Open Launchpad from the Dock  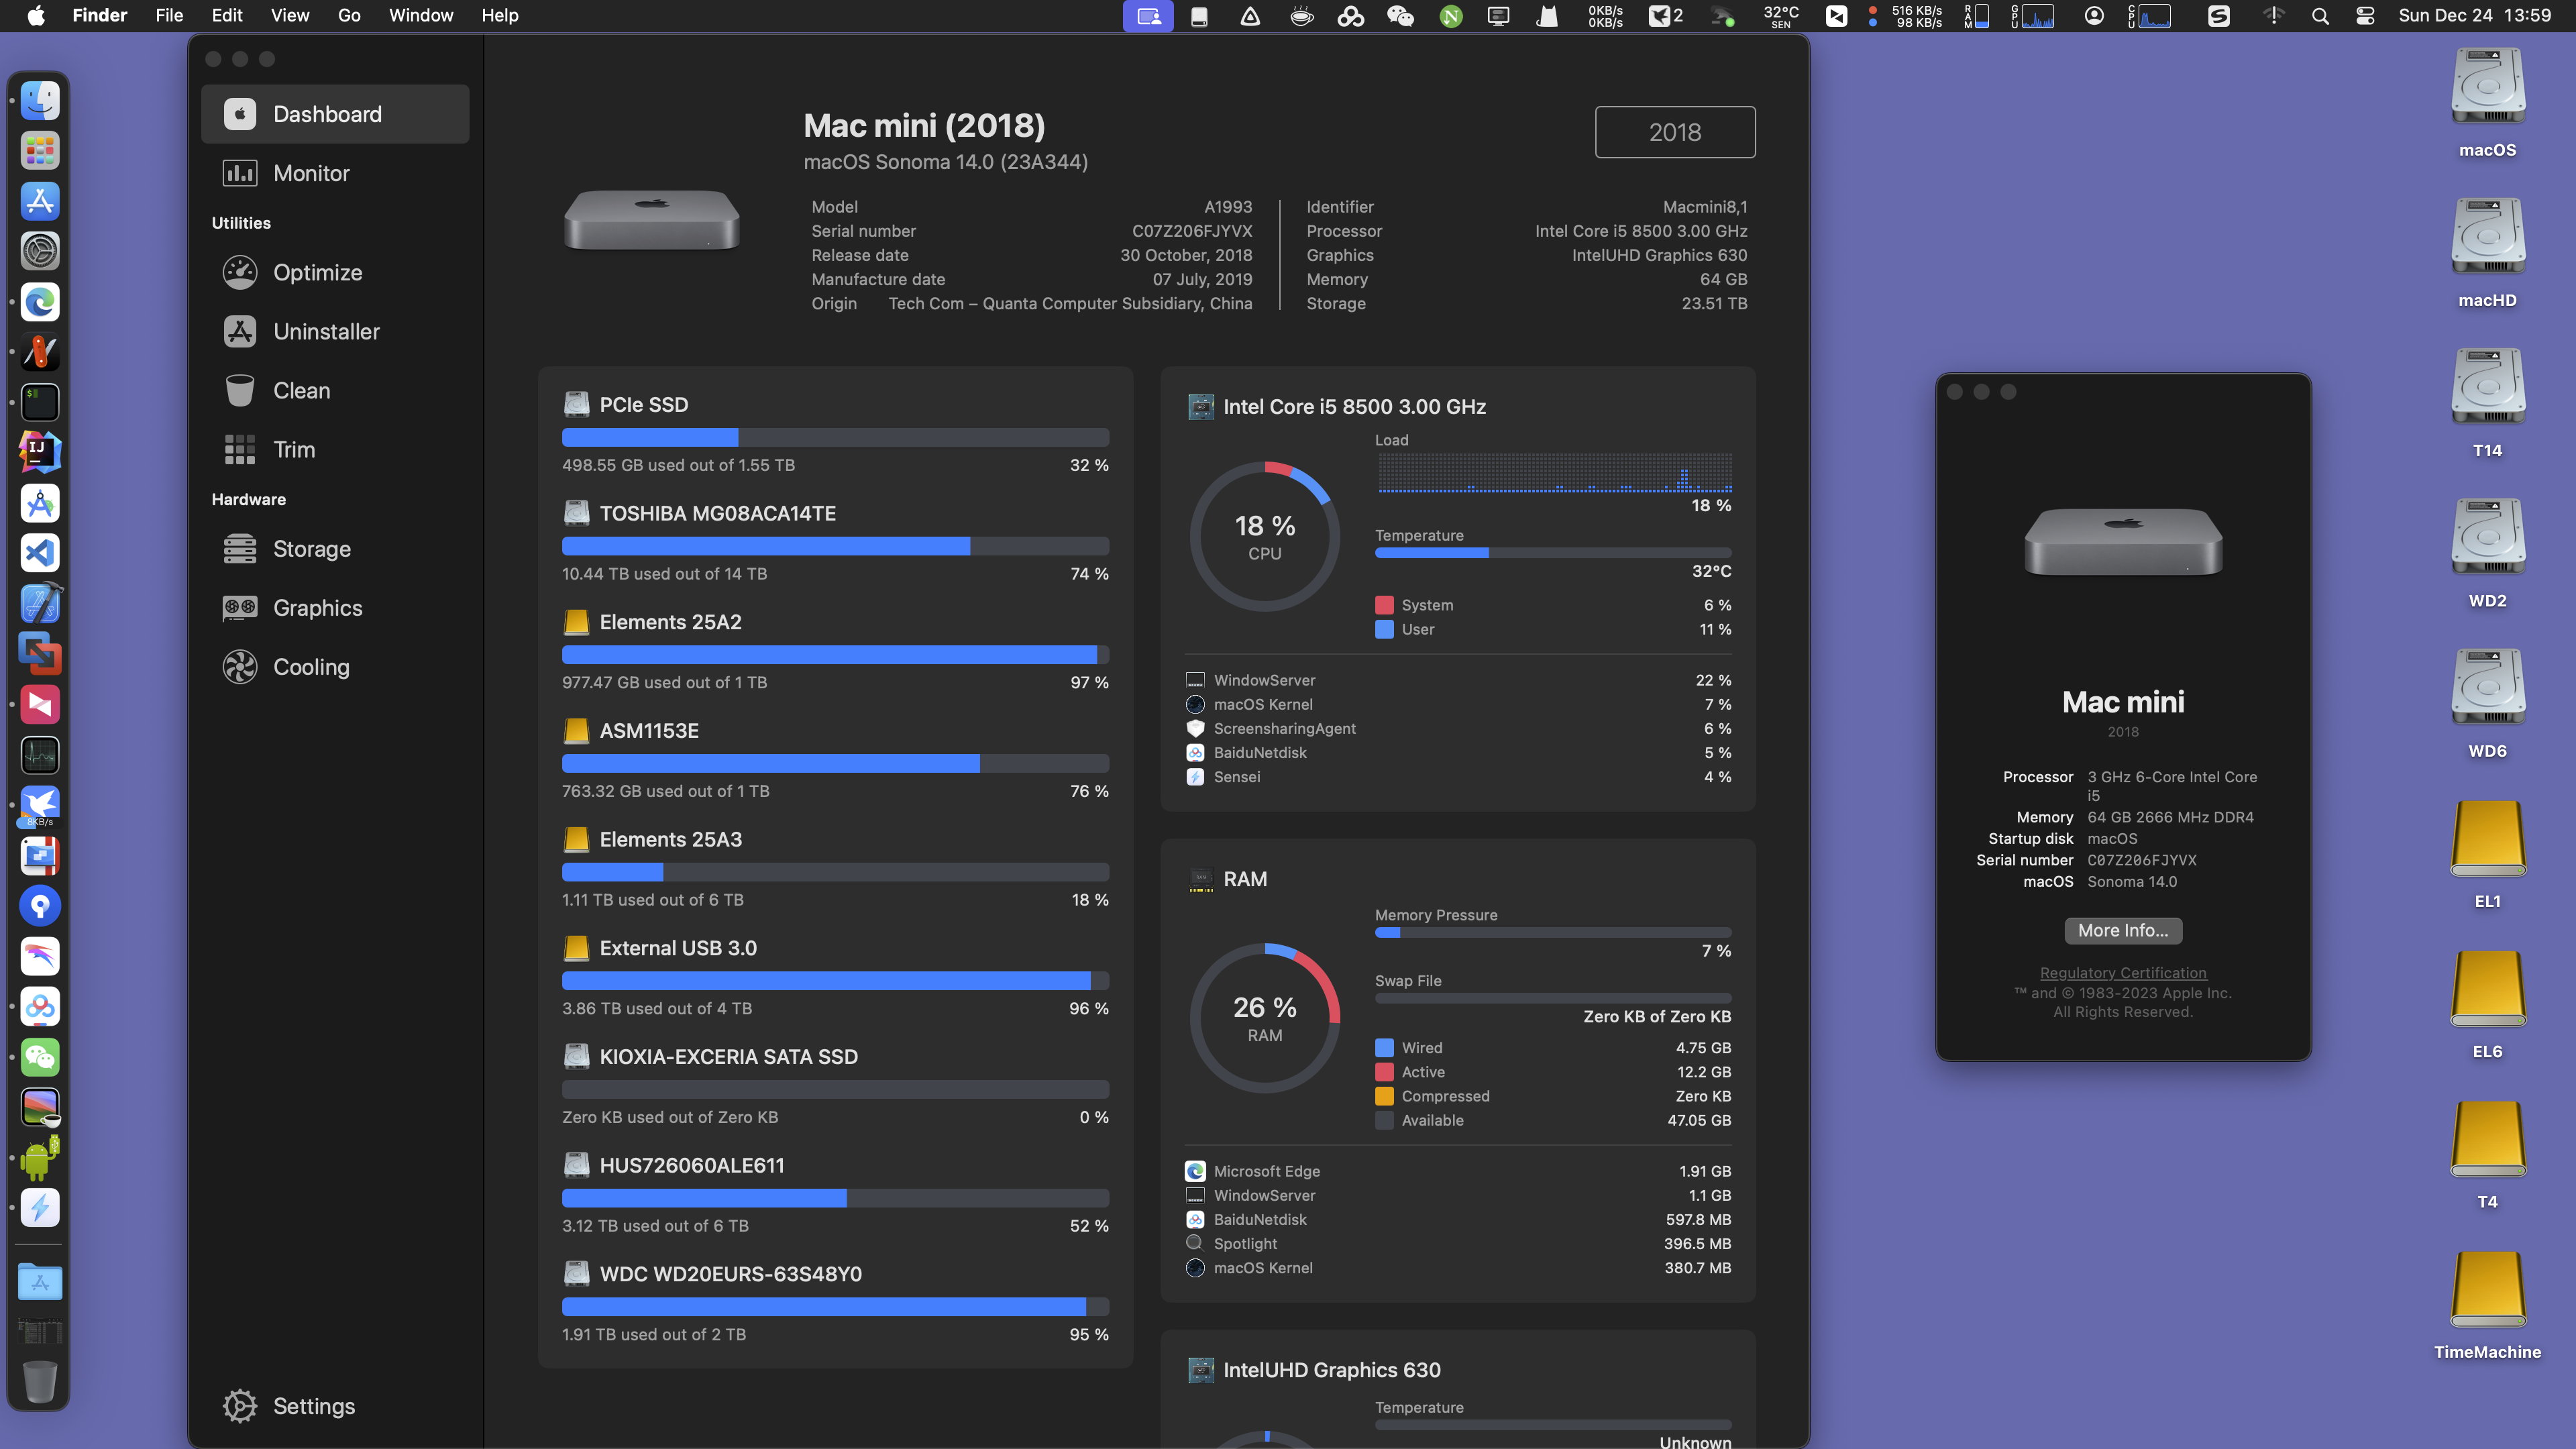(40, 151)
